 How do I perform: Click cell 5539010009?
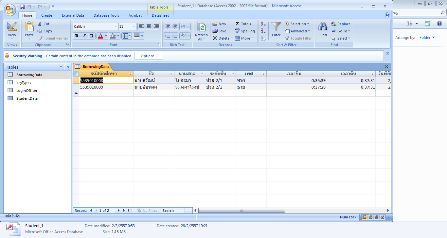point(106,87)
